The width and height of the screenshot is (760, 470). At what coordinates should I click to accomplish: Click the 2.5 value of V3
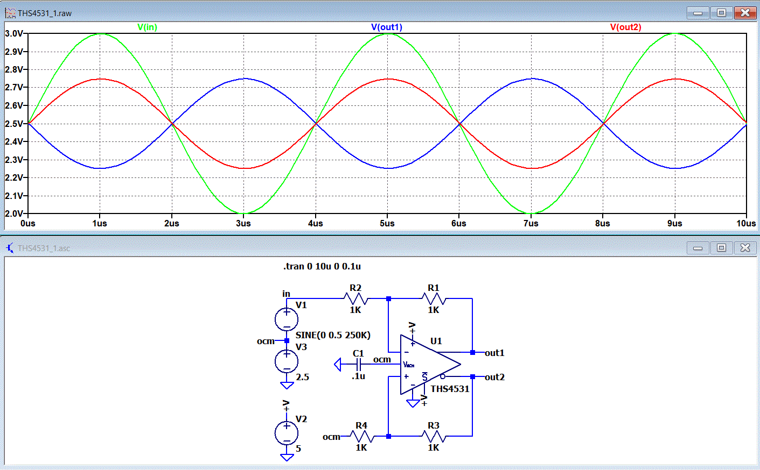(302, 377)
